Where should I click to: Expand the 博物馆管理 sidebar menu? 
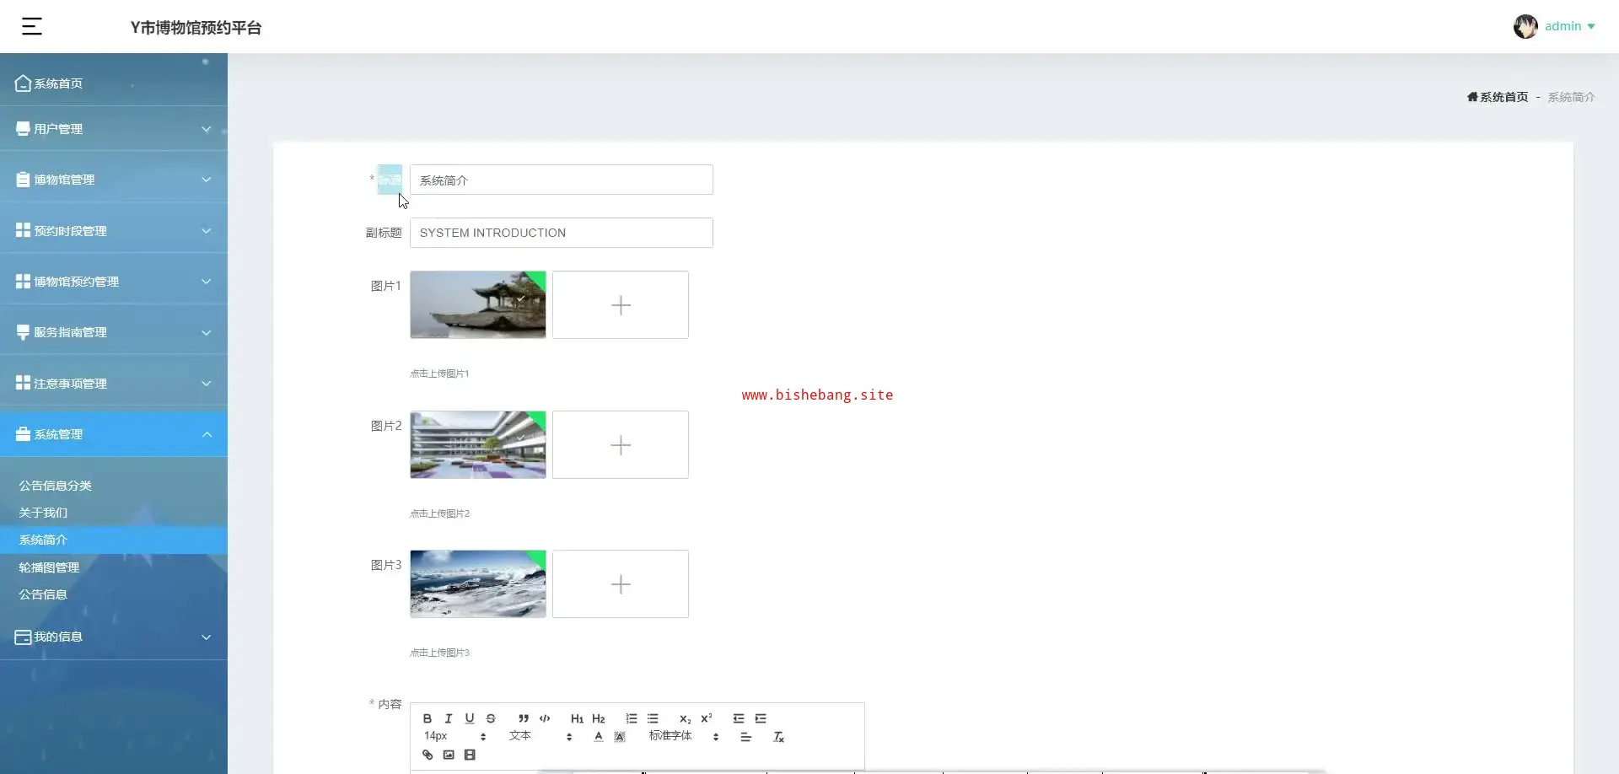(114, 180)
